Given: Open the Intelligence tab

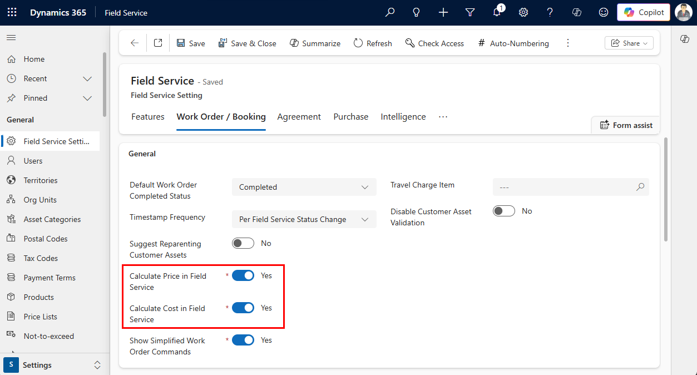Looking at the screenshot, I should pos(403,116).
